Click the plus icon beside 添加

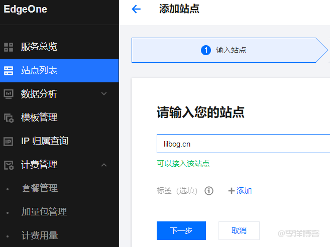(x=231, y=191)
